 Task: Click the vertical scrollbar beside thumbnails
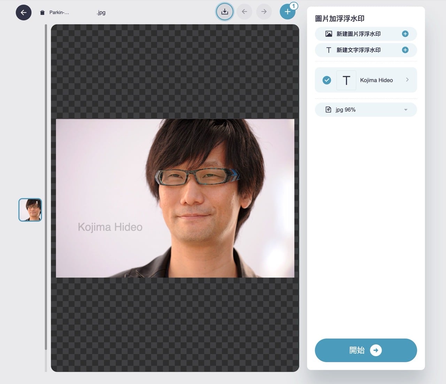(46, 188)
